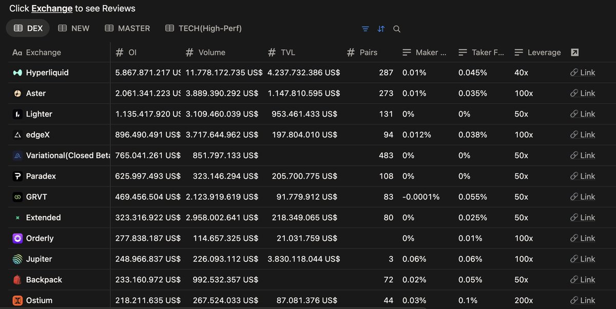The height and width of the screenshot is (309, 616).
Task: Click the arrow icon in the link column header
Action: (575, 52)
